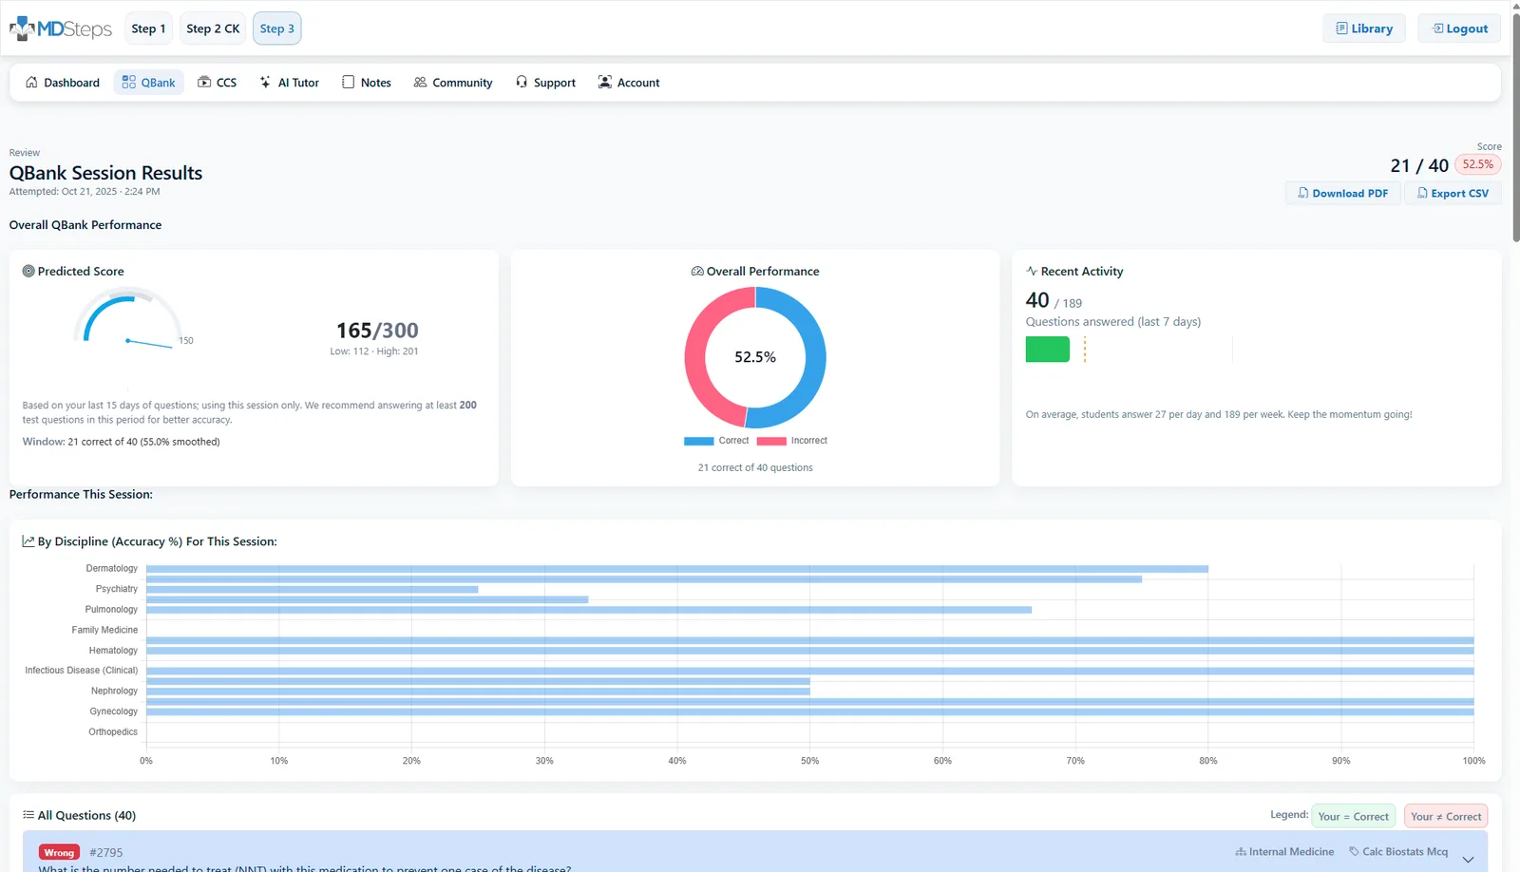This screenshot has height=872, width=1520.
Task: Toggle Correct legend in donut chart
Action: [x=716, y=441]
